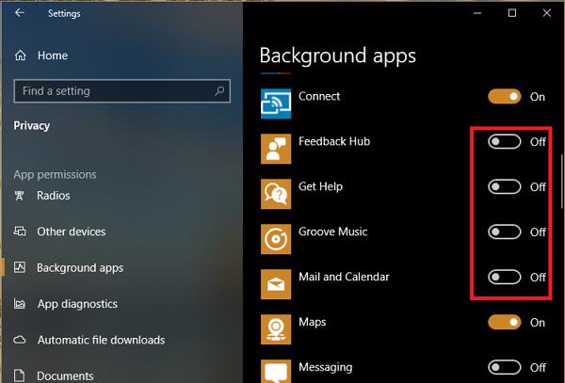
Task: Enable Mail and Calendar background toggle
Action: 505,277
